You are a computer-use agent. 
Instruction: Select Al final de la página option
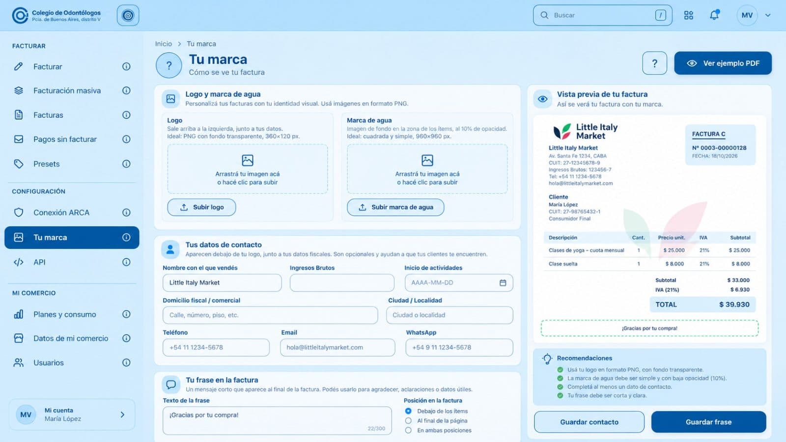408,421
